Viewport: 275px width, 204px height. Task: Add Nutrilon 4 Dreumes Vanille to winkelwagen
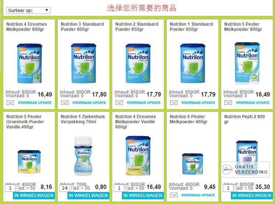click(143, 196)
